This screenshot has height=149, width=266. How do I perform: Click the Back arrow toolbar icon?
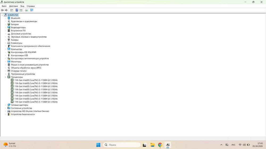click(2, 10)
